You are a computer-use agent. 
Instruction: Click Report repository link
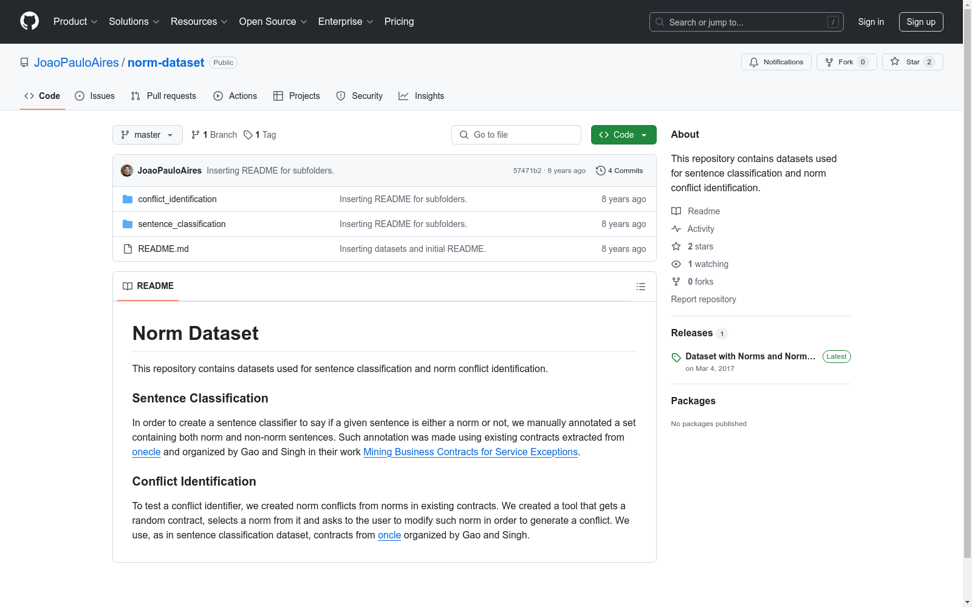703,299
